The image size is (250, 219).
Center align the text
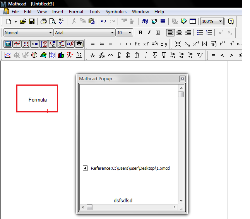coord(179,33)
